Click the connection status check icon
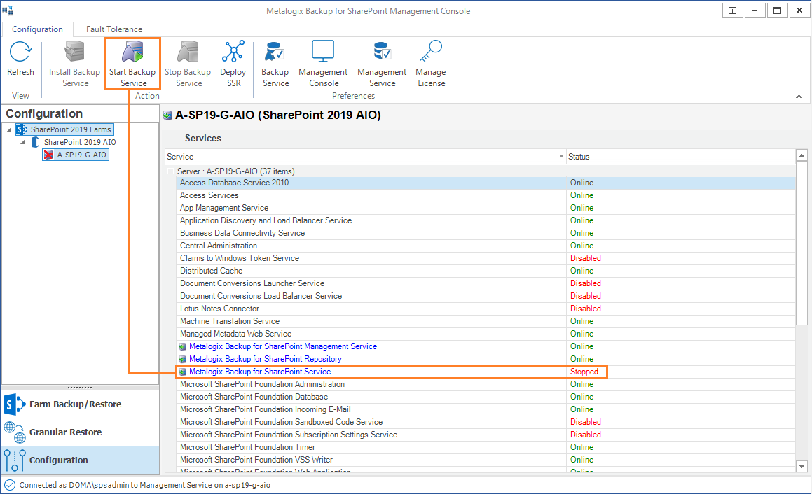Screen dimensions: 812x494 click(x=10, y=485)
